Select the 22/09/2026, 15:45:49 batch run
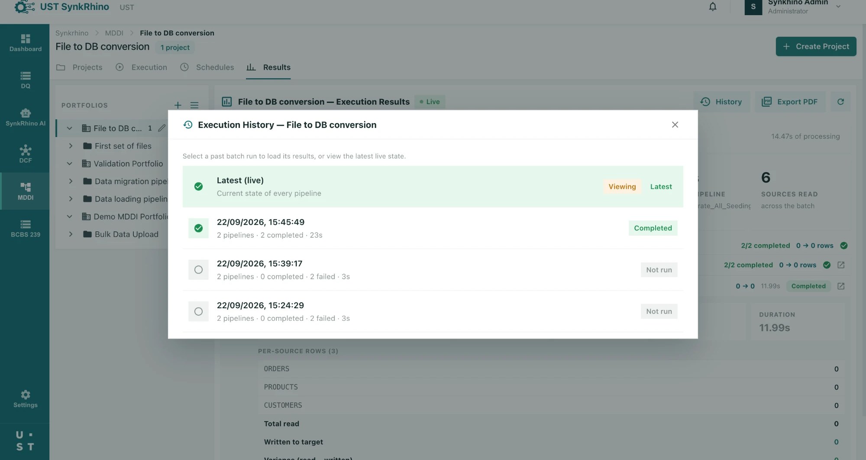This screenshot has height=460, width=866. coord(433,228)
